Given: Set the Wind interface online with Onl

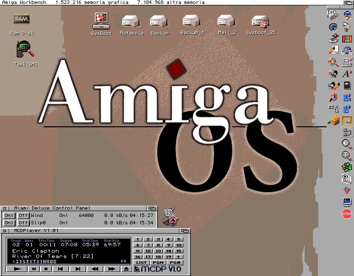Looking at the screenshot, I should coord(9,216).
